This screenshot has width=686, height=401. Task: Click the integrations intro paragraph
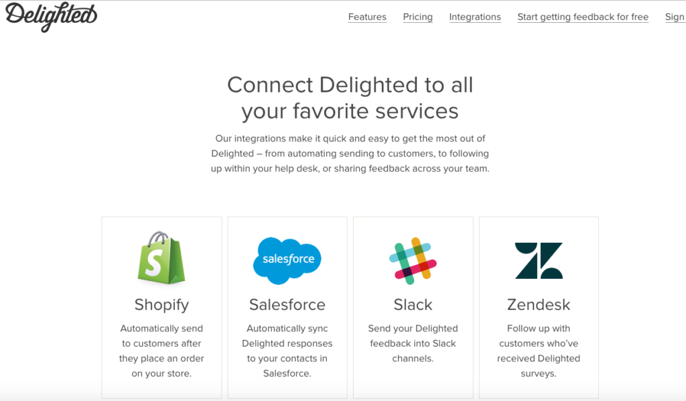click(350, 154)
